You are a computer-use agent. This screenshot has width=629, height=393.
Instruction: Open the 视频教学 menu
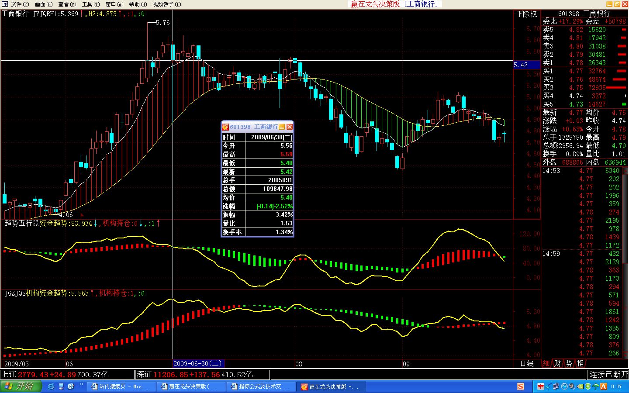[x=166, y=4]
